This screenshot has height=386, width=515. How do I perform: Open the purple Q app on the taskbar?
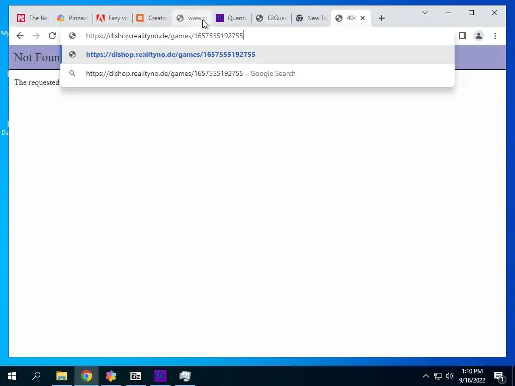160,376
